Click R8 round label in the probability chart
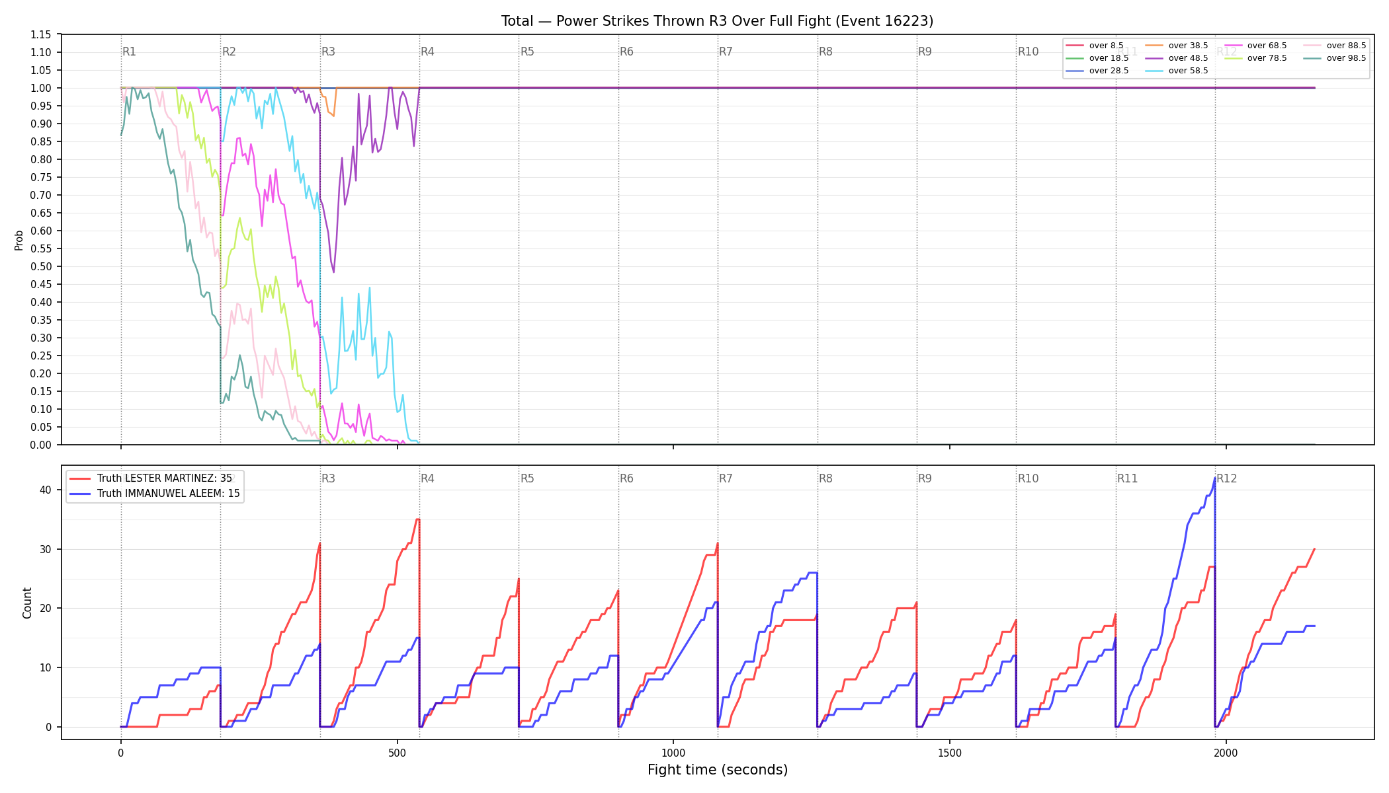The image size is (1389, 793). (x=825, y=52)
